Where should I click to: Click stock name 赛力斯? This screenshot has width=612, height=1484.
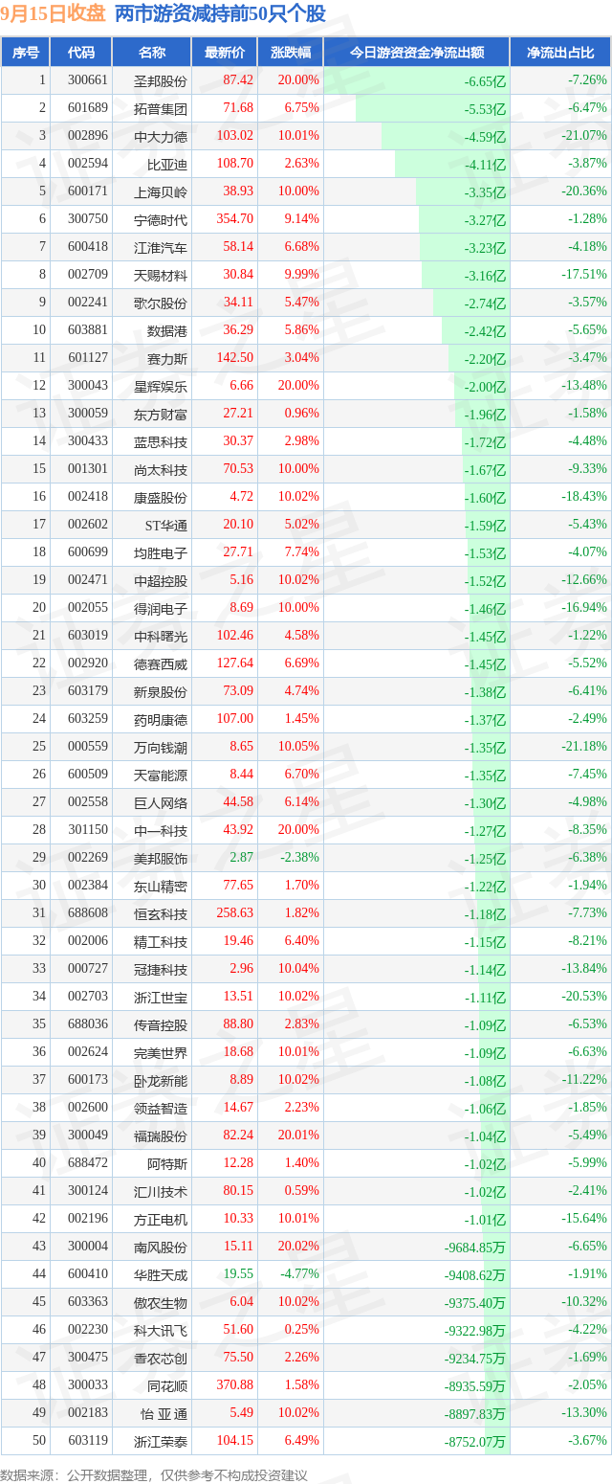[x=167, y=358]
